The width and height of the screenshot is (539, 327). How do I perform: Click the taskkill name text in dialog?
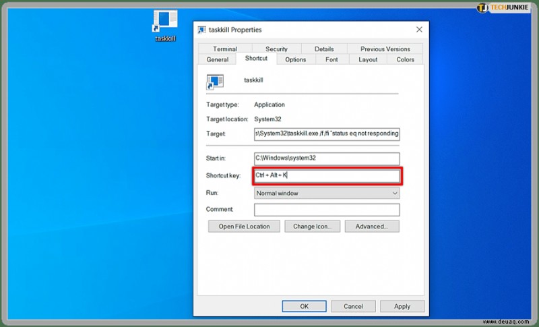253,80
